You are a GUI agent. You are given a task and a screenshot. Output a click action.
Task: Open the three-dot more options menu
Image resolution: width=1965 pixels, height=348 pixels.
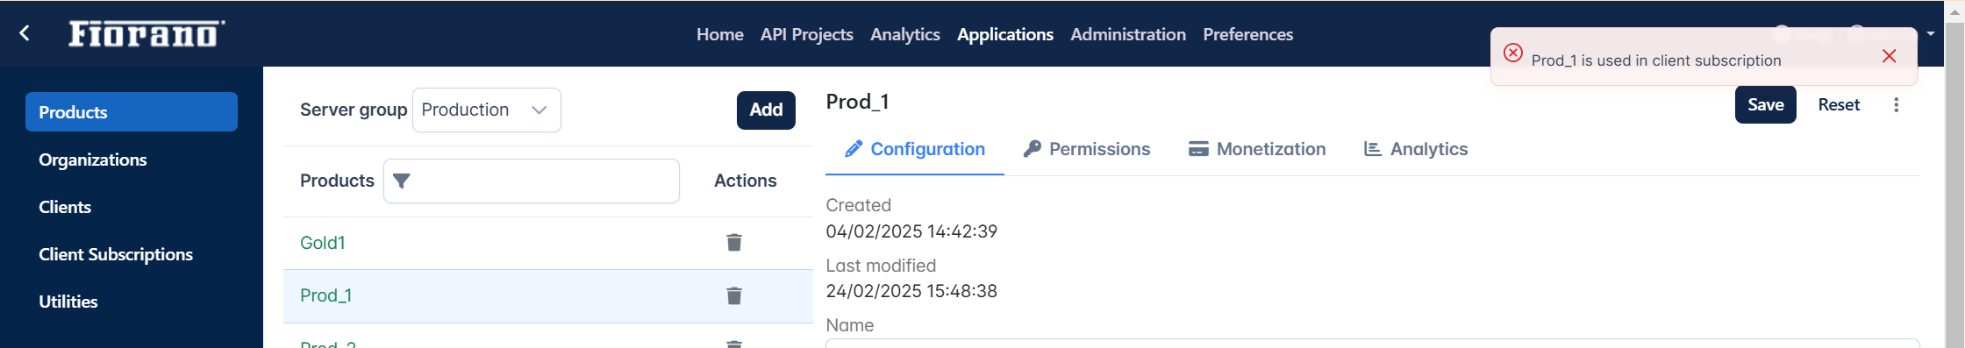1896,105
